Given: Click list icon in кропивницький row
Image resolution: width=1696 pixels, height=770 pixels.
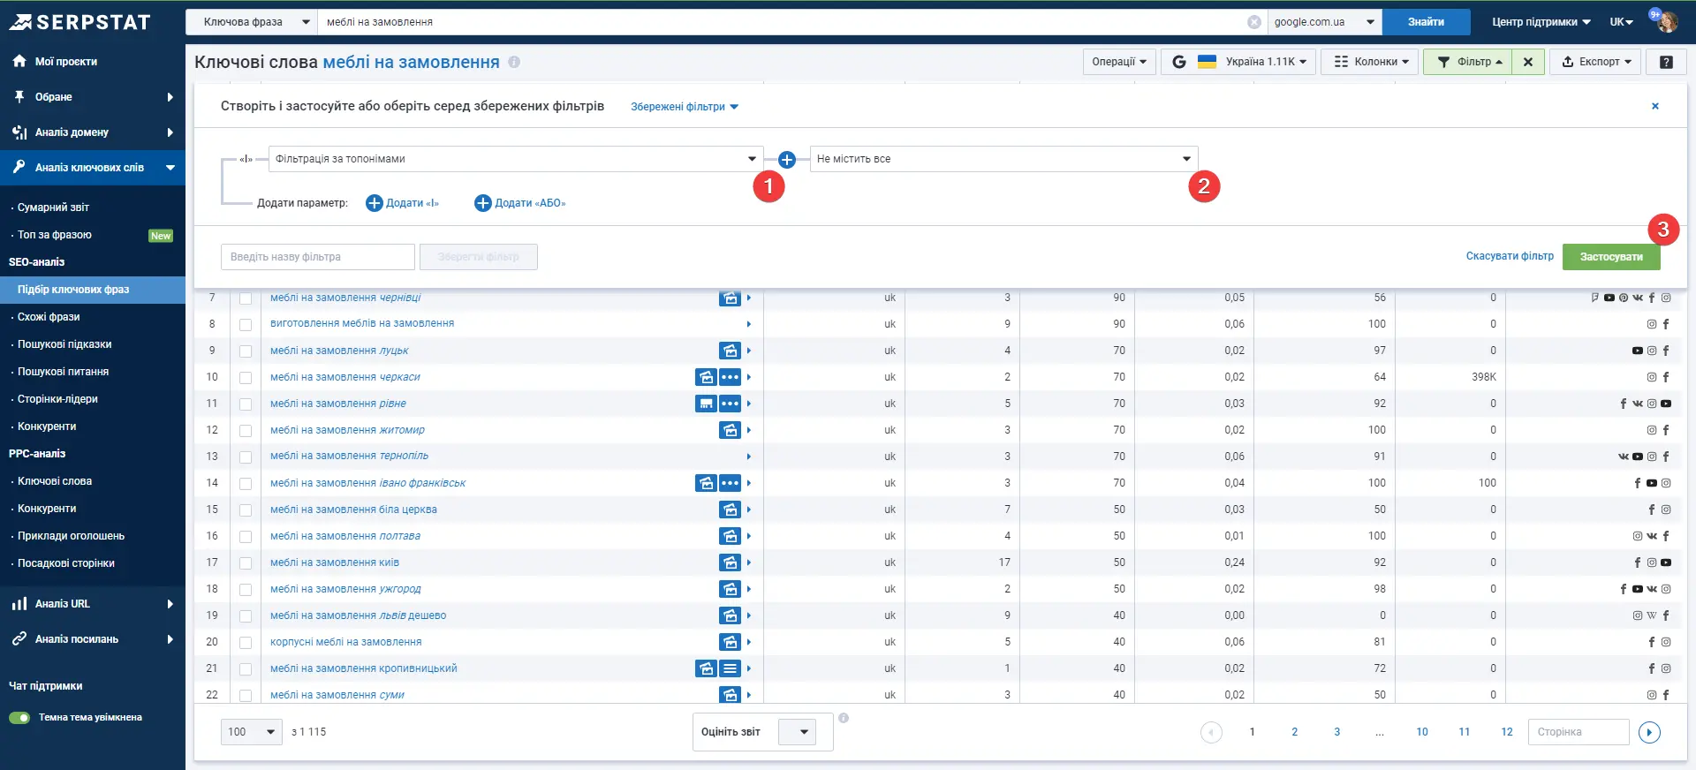Looking at the screenshot, I should pos(730,668).
